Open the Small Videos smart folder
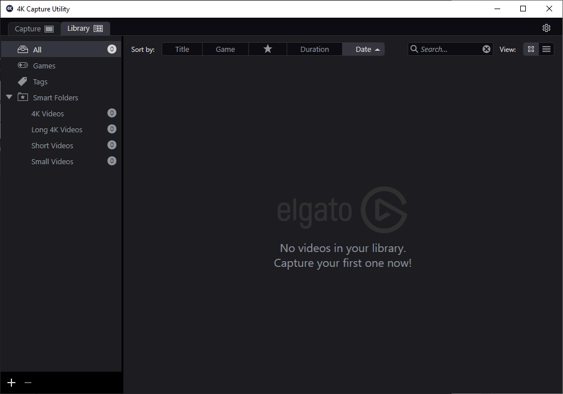 click(61, 162)
